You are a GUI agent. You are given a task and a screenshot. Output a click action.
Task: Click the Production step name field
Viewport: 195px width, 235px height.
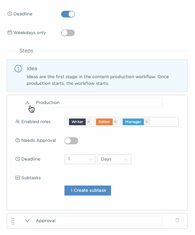point(97,103)
